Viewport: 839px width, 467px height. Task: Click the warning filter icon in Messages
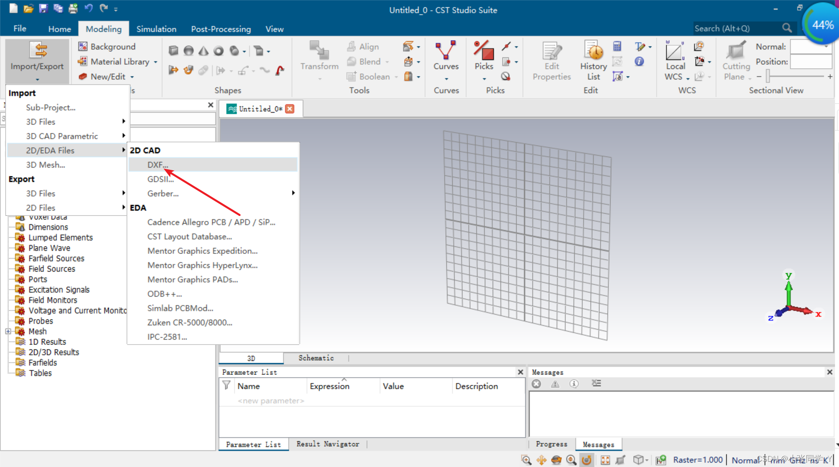click(555, 384)
